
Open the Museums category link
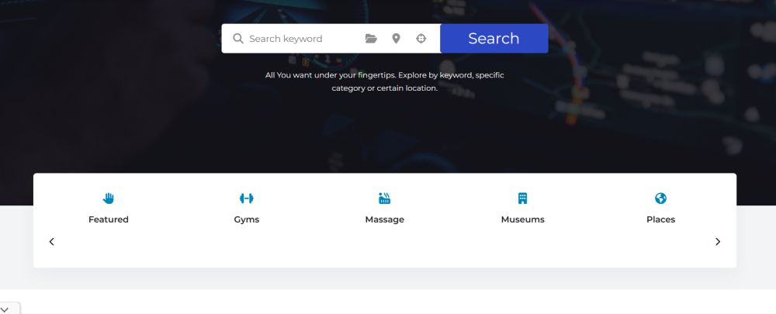tap(522, 219)
